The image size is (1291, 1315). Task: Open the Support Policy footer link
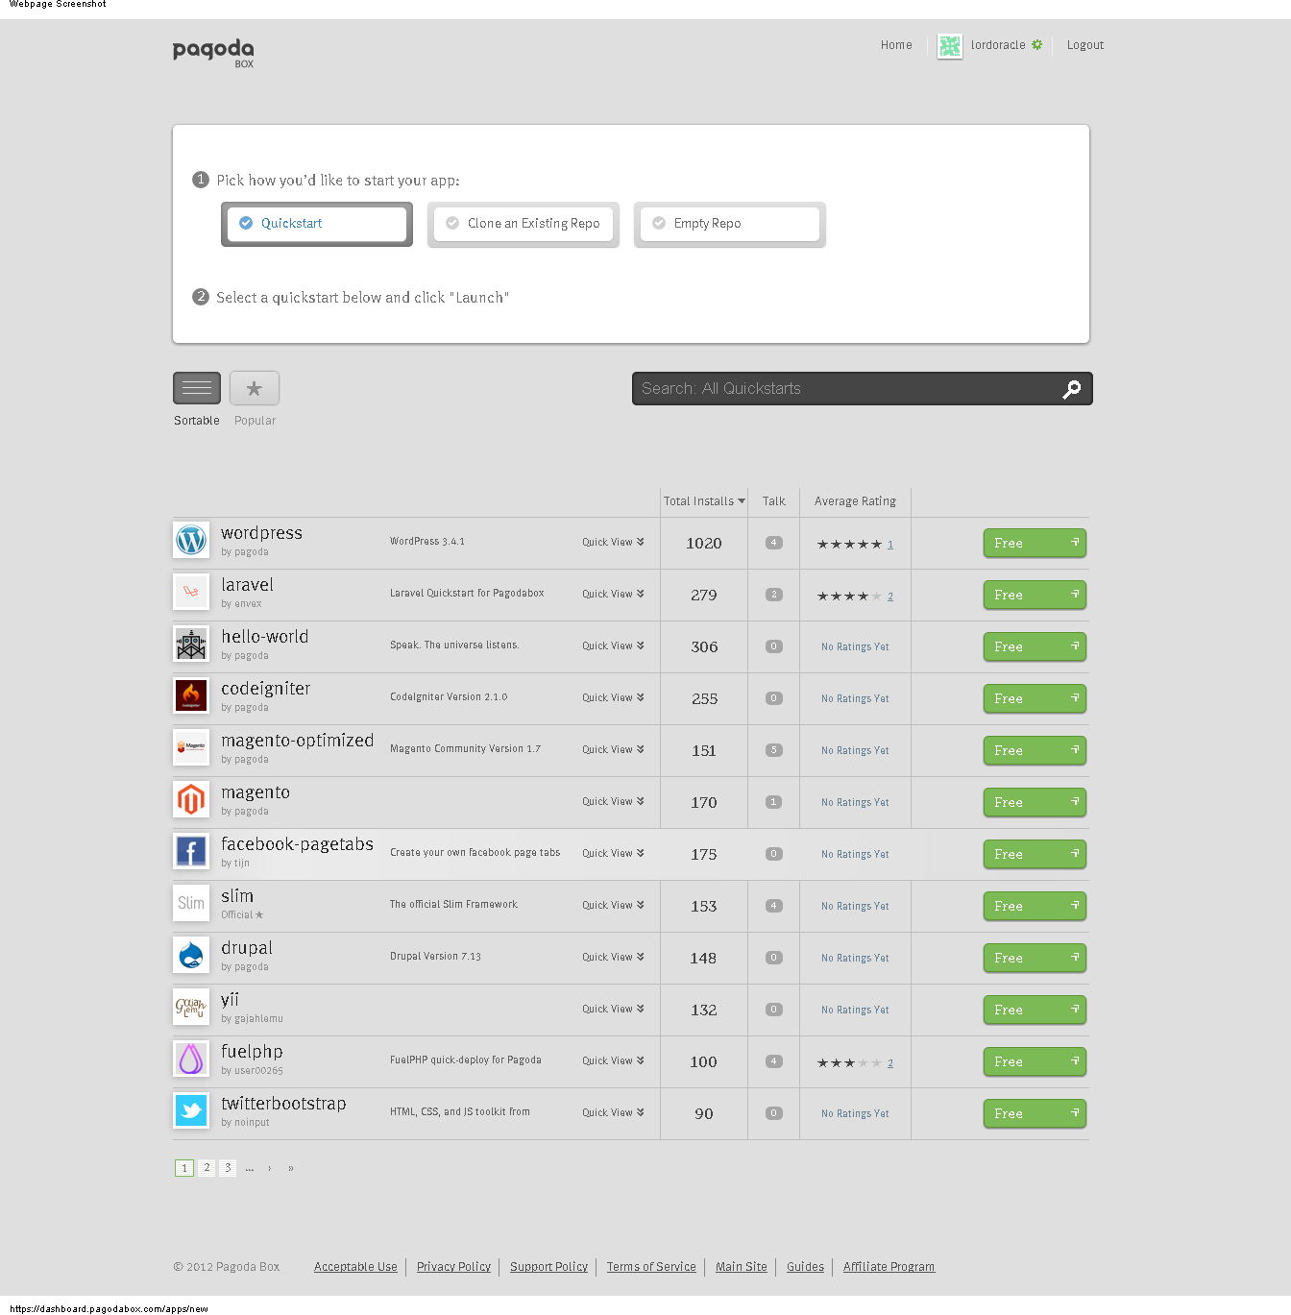tap(548, 1267)
